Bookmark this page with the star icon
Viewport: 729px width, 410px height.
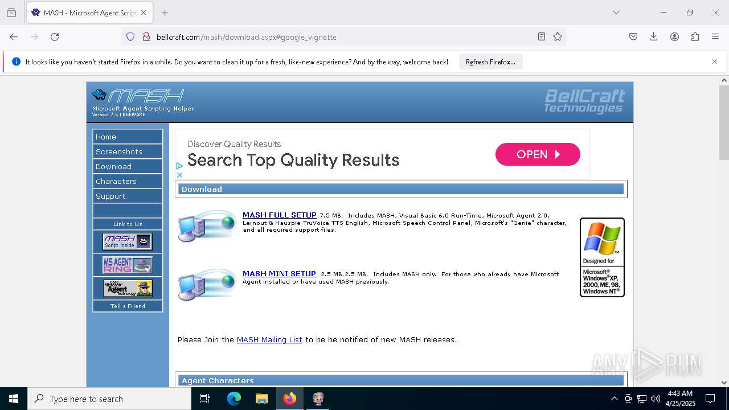(x=558, y=36)
